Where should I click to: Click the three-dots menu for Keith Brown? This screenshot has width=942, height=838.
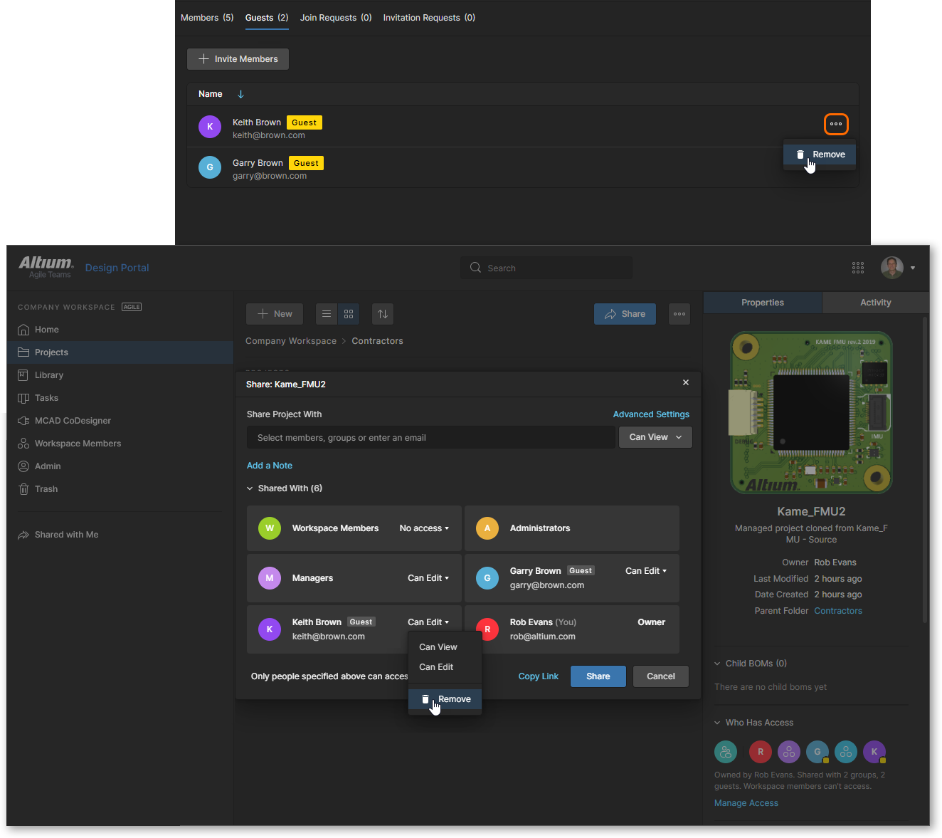tap(836, 124)
